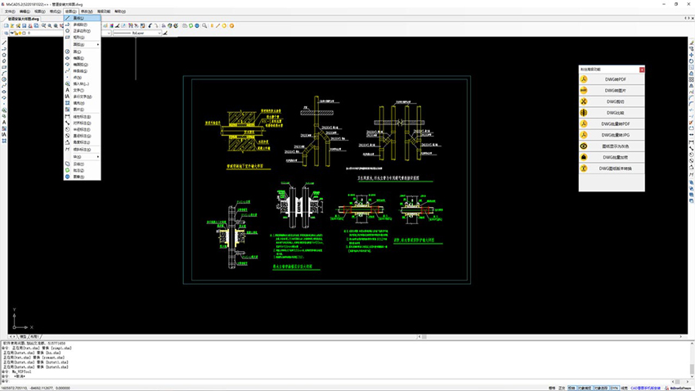Click the DWG批量加密 encrypt button
695x391 pixels.
pos(612,157)
